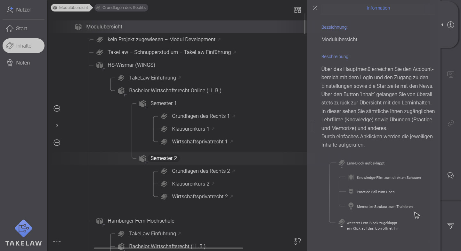Click the horizontal scrollbar below the module tree

tap(168, 247)
